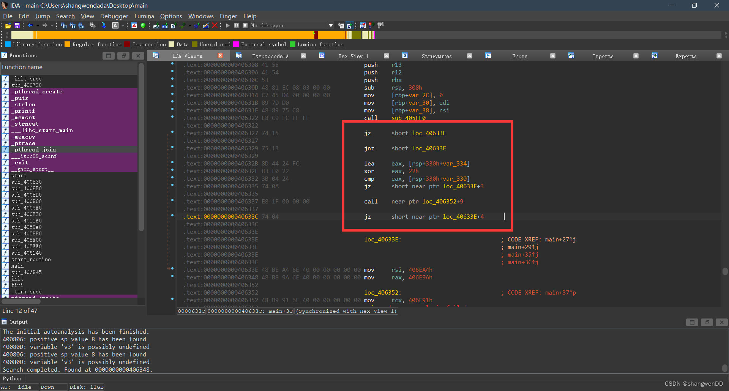Screen dimensions: 729x391
Task: Expand the text search 'A' dropdown arrow
Action: 123,25
